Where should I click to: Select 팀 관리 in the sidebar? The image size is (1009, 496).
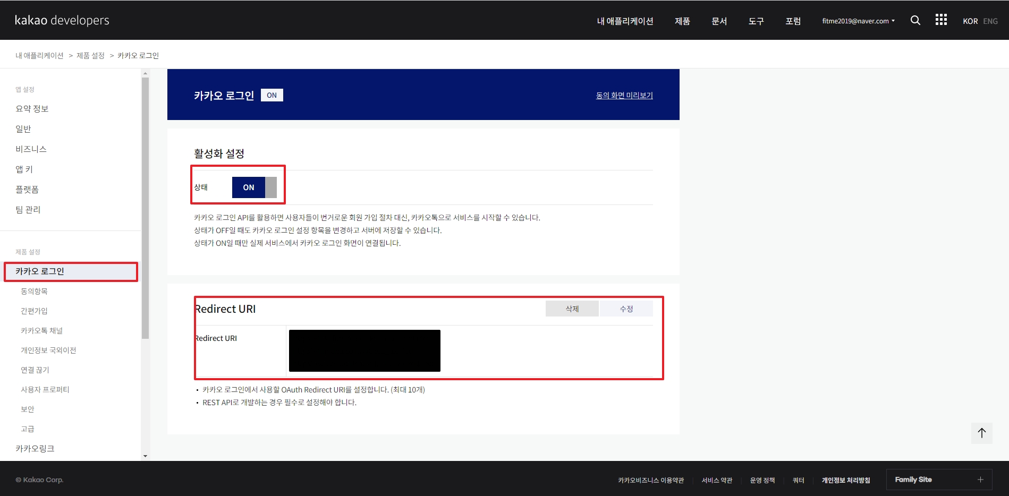point(28,209)
